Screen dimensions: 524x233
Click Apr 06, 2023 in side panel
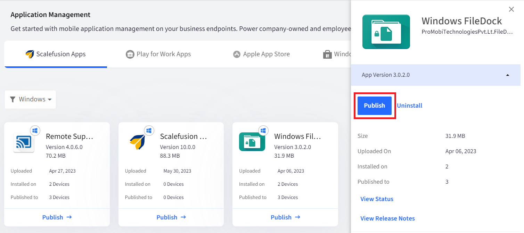[x=461, y=151]
